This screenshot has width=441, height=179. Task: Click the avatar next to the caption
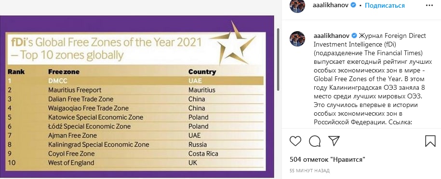[297, 39]
